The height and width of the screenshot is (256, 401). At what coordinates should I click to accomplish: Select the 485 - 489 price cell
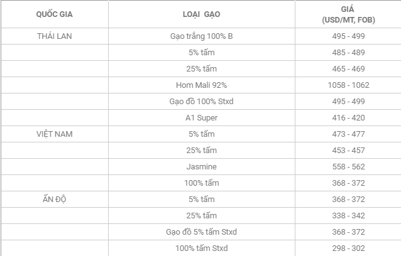click(x=348, y=53)
